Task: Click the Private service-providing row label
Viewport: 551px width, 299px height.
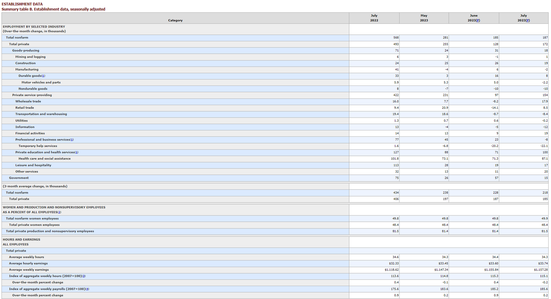Action: pos(32,95)
